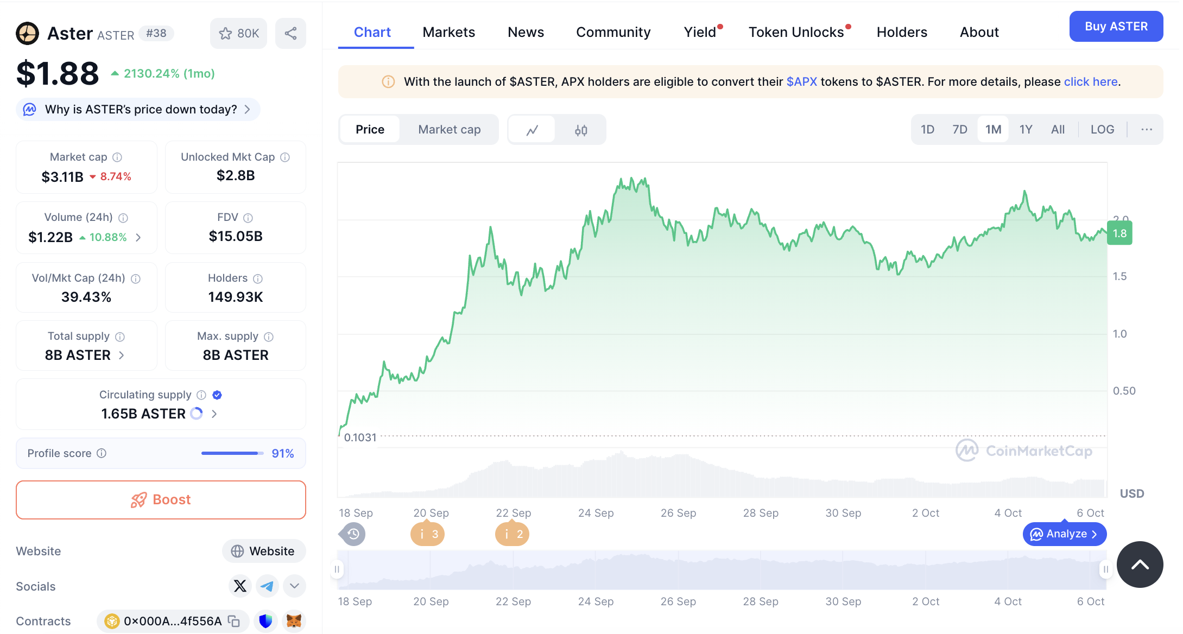Screen dimensions: 1183x634
Task: Open the chart more options ellipsis
Action: (x=1146, y=130)
